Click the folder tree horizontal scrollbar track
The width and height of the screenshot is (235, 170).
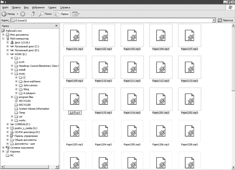30,167
